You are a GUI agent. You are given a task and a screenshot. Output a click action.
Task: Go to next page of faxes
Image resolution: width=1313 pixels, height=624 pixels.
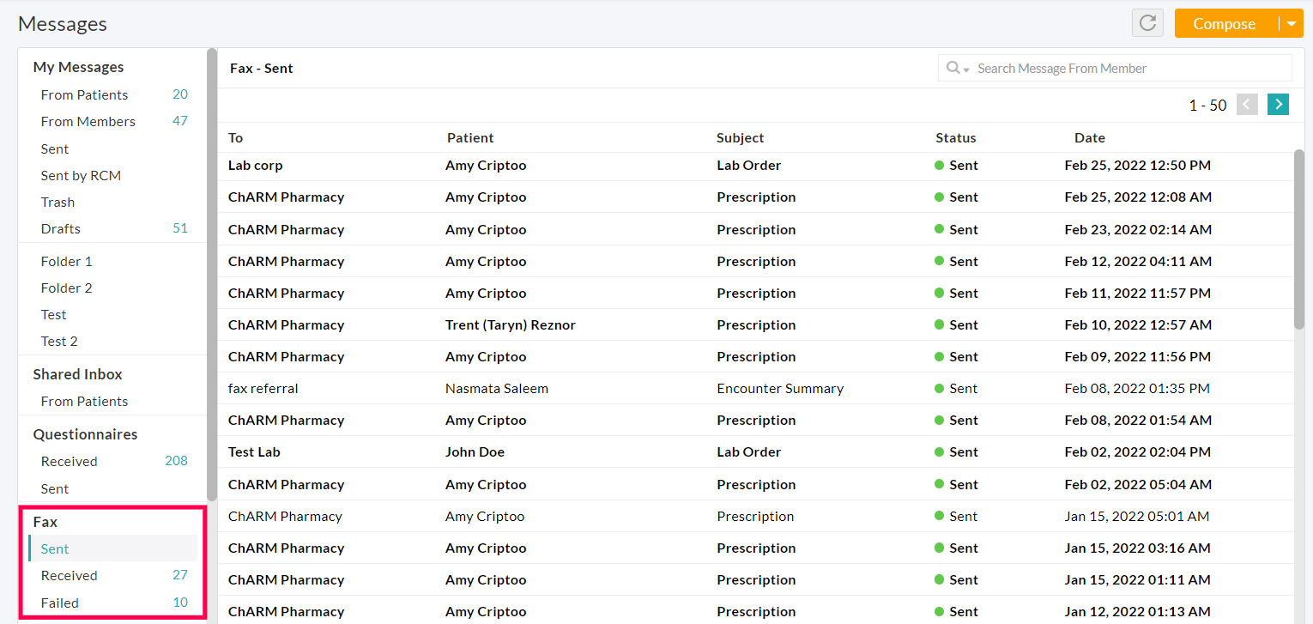pos(1278,105)
